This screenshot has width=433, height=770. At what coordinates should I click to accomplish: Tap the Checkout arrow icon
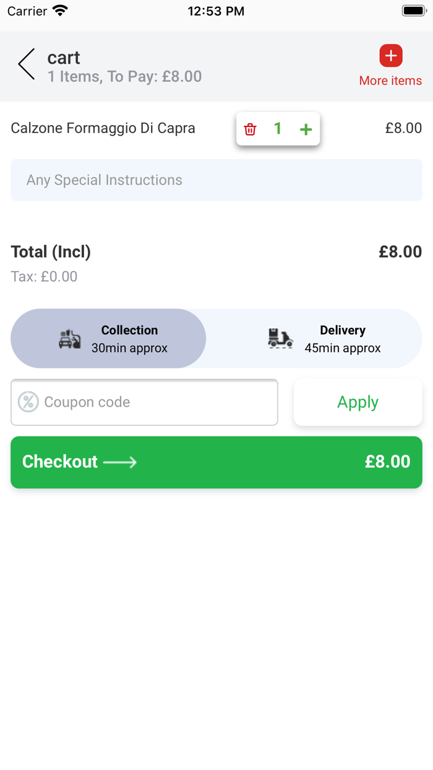pyautogui.click(x=120, y=462)
